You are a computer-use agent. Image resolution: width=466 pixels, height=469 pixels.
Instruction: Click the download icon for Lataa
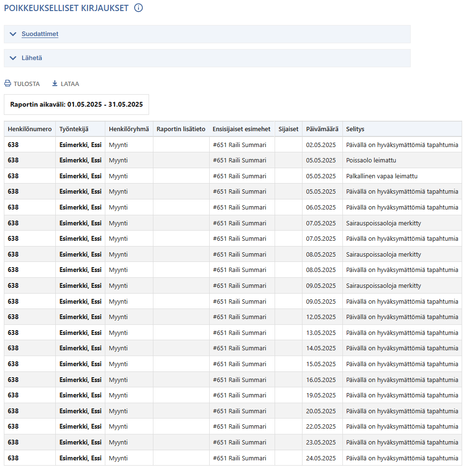[55, 83]
